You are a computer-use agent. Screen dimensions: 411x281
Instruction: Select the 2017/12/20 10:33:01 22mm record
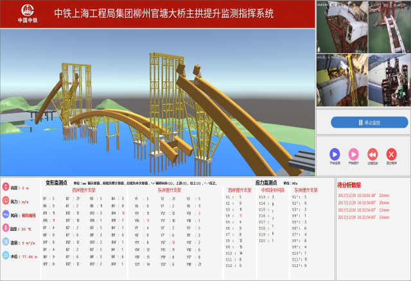click(363, 196)
